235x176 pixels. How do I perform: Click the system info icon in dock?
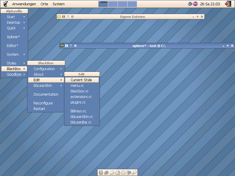click(129, 172)
